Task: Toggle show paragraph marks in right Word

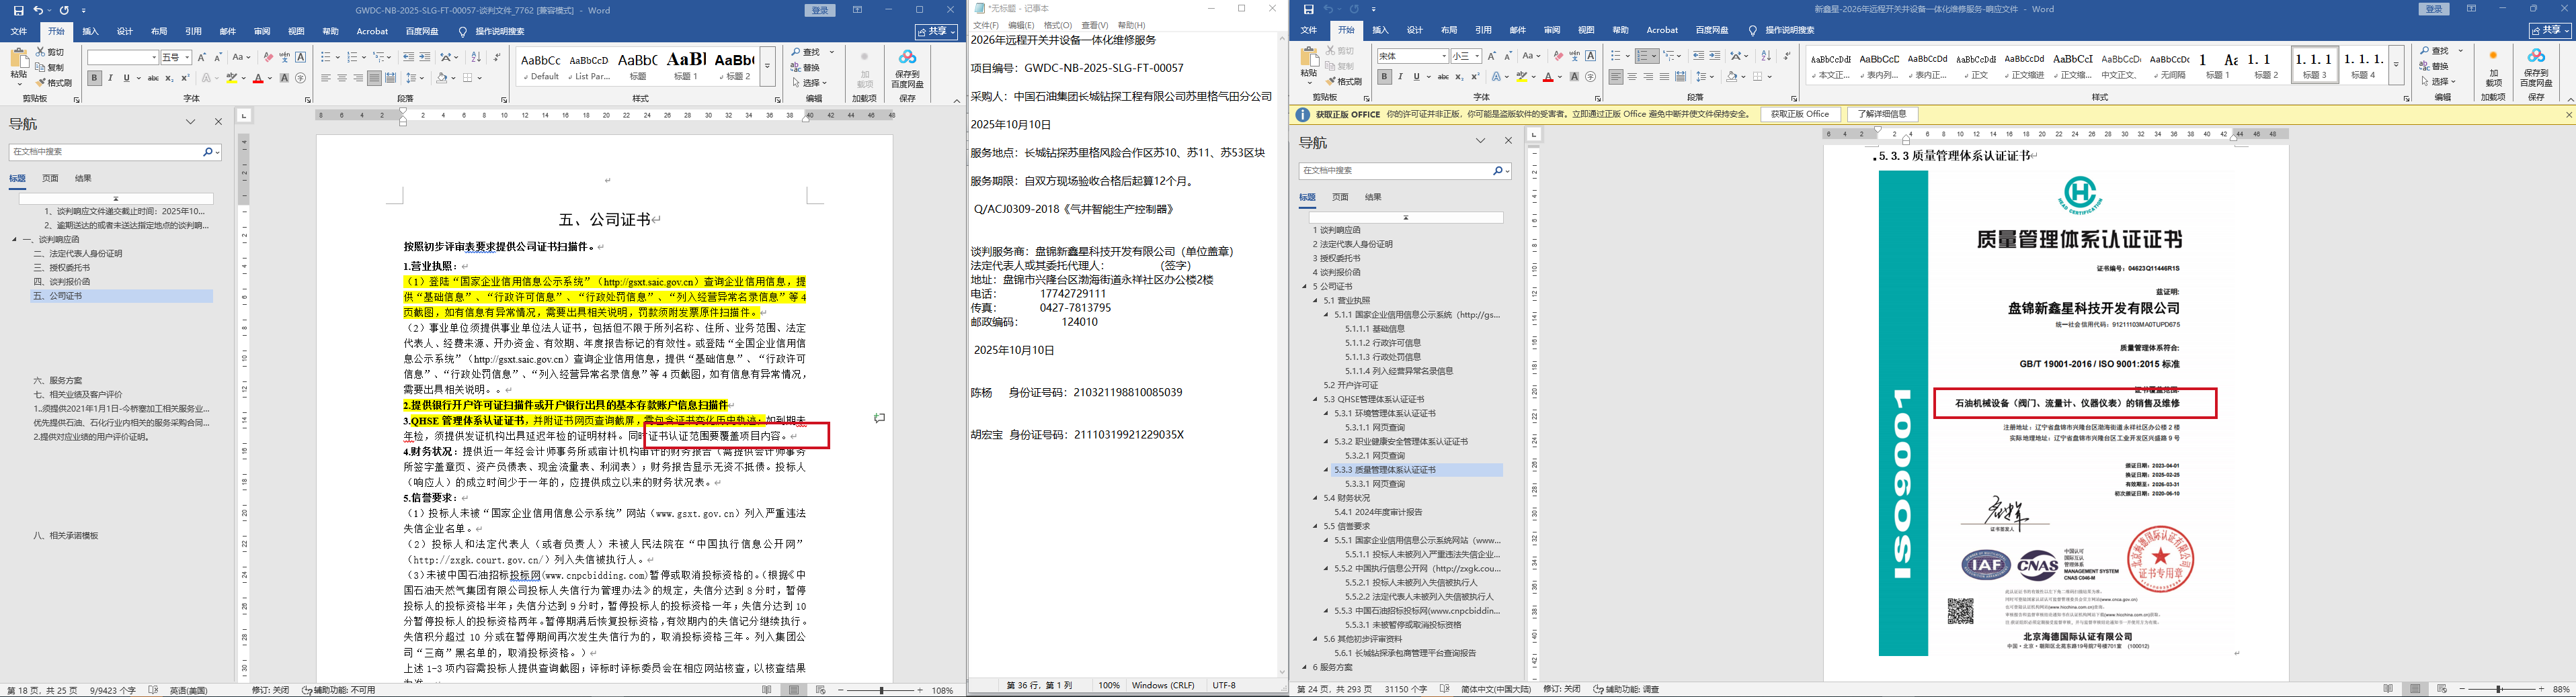Action: pos(1787,56)
